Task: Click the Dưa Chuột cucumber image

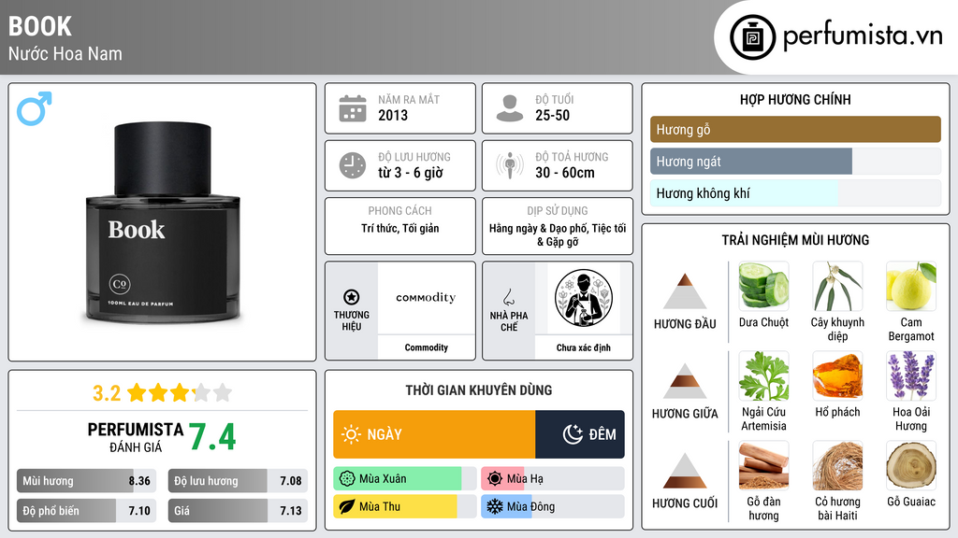Action: pyautogui.click(x=763, y=286)
